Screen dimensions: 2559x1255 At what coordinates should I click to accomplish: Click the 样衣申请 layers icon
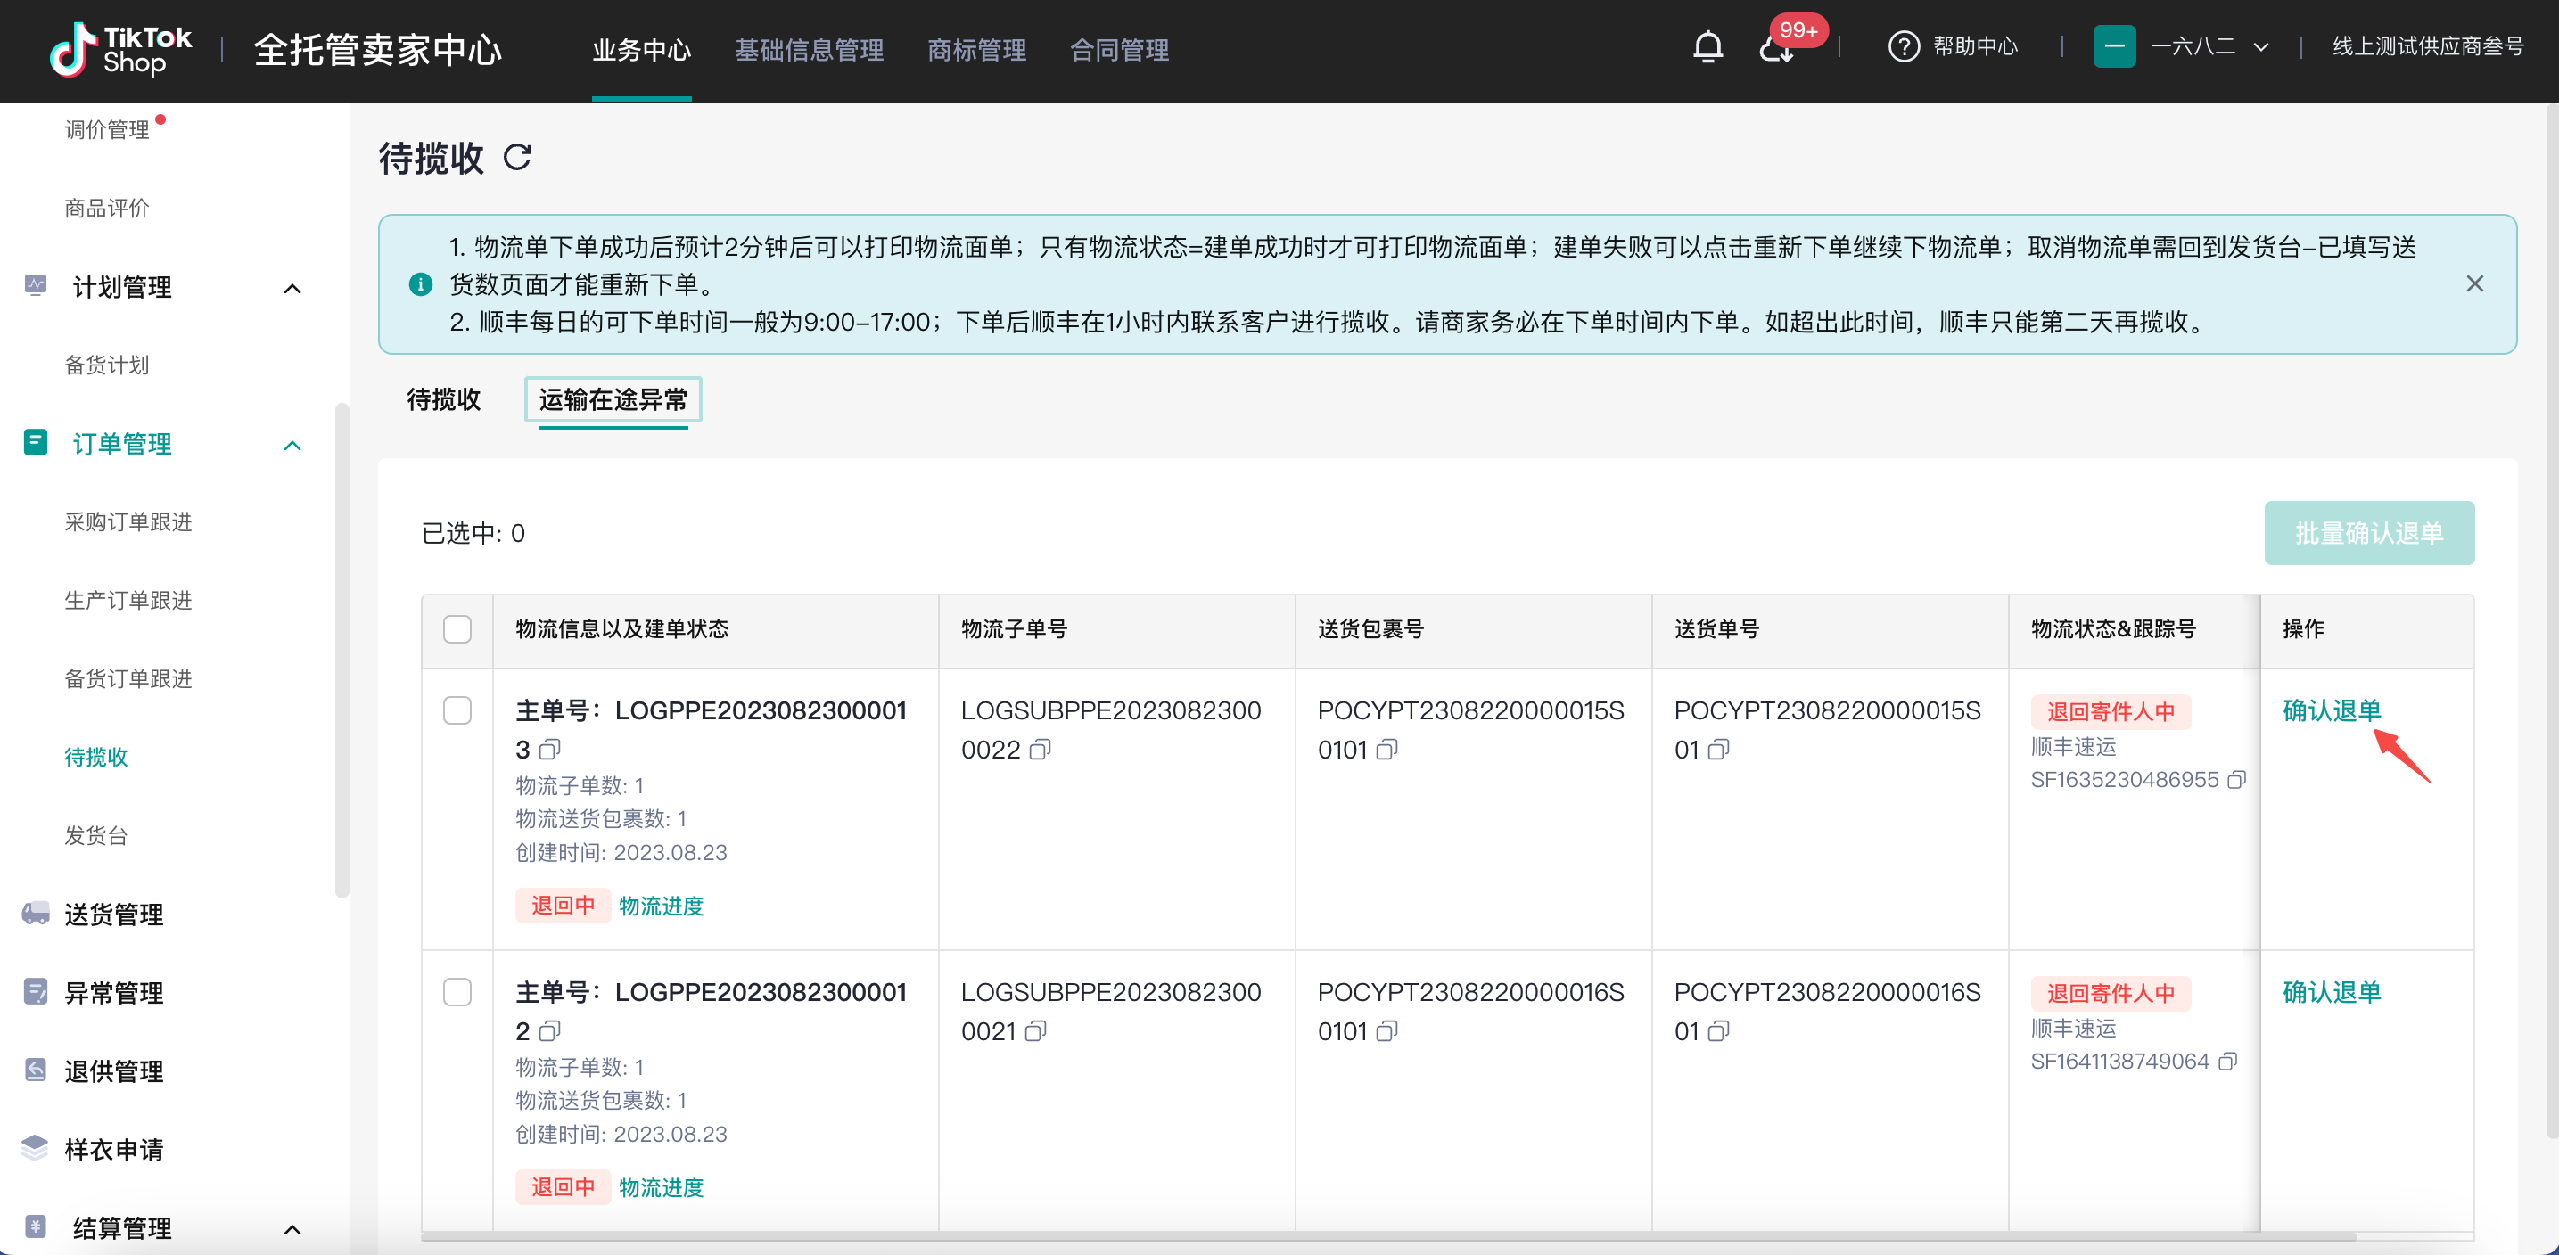(x=36, y=1148)
